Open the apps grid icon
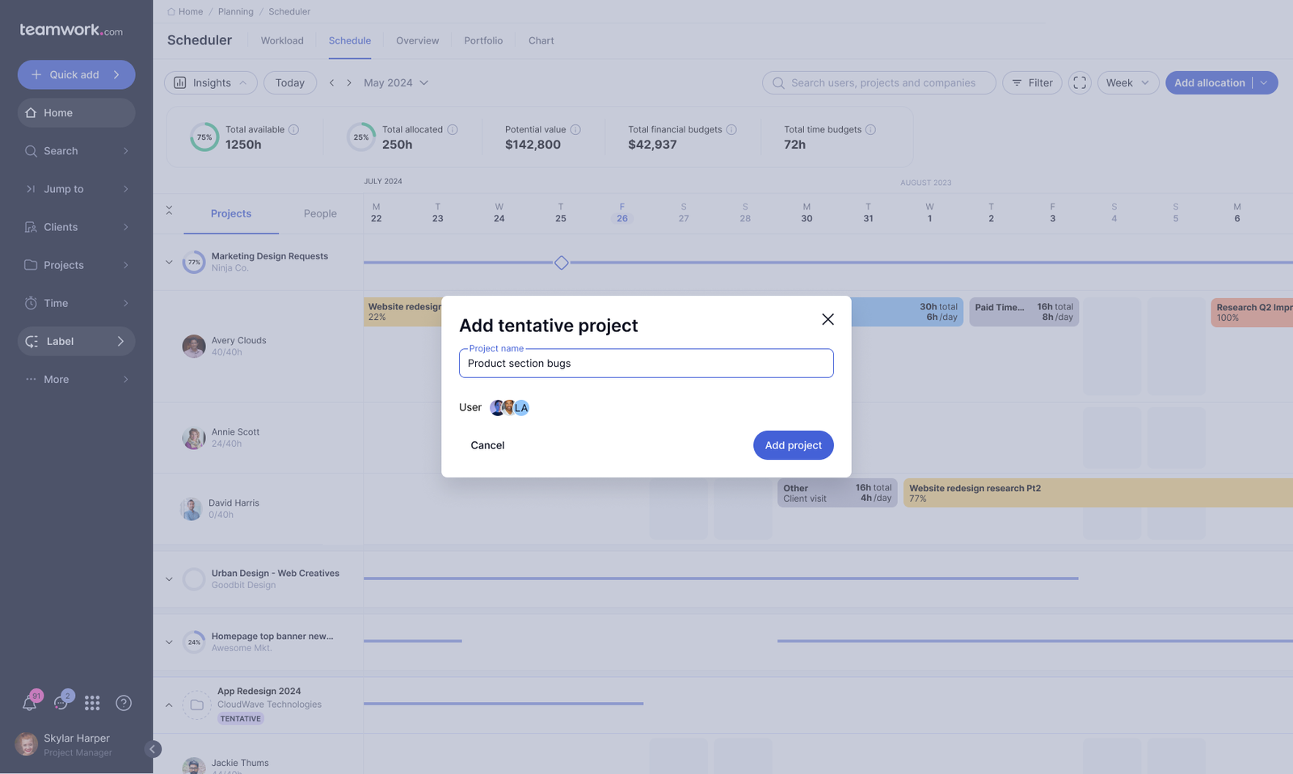The image size is (1293, 774). (x=92, y=703)
